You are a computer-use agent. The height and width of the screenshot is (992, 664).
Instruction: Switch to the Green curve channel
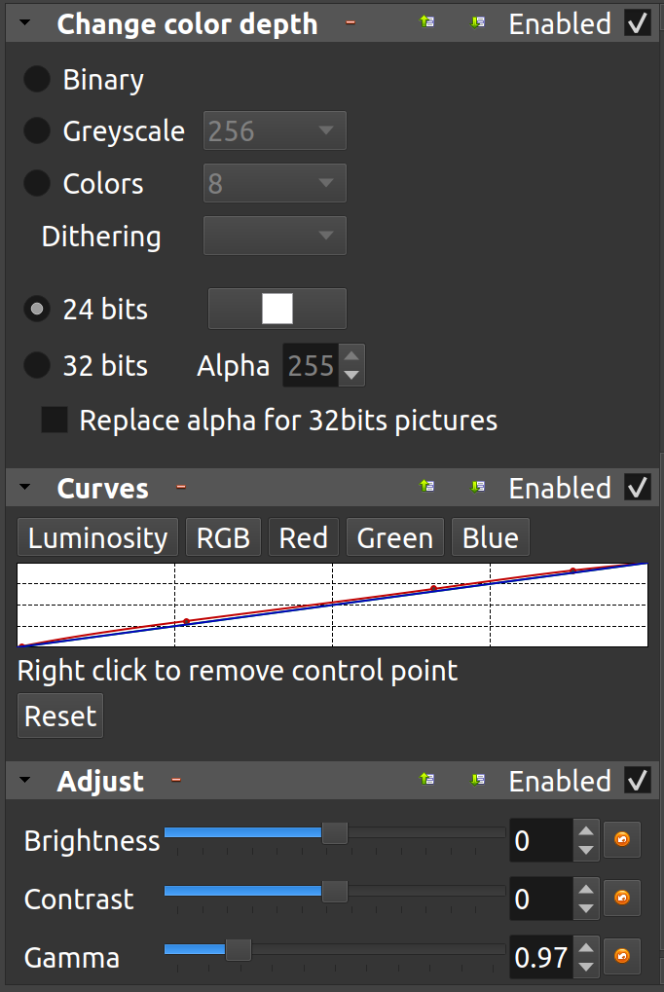[394, 537]
